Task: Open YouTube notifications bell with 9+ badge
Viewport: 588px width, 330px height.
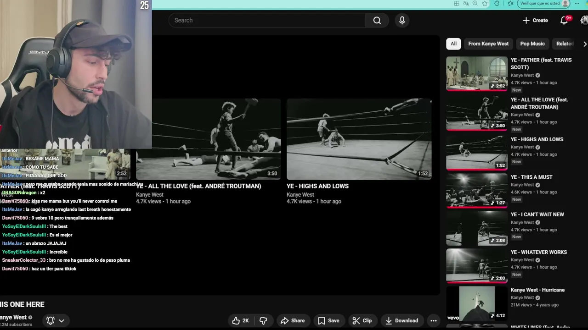Action: [565, 20]
